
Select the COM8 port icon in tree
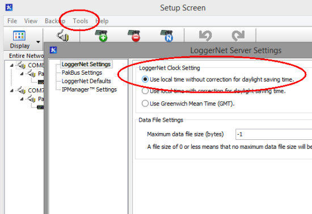coord(22,65)
